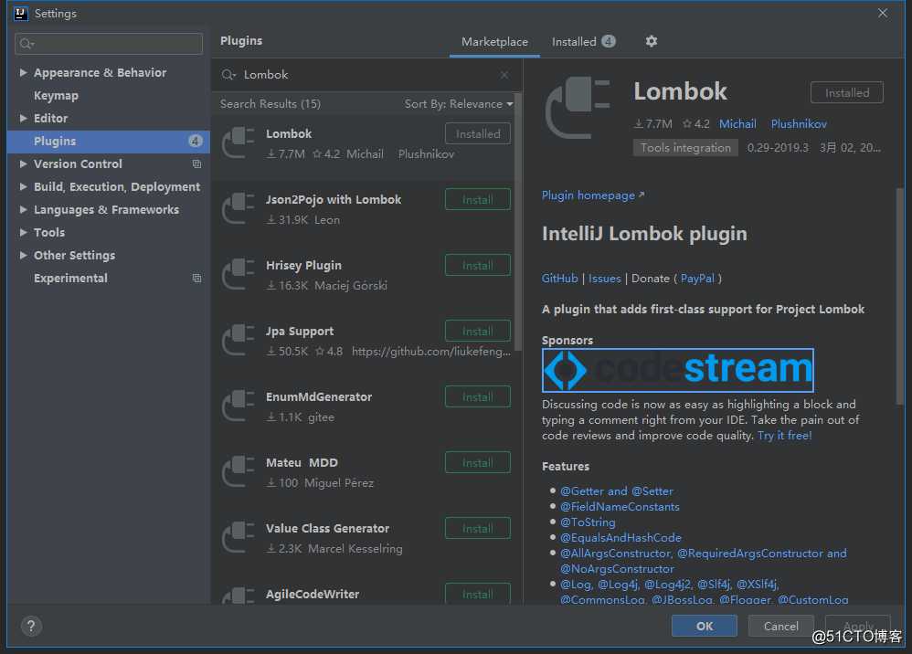
Task: Open the Sort By Relevance dropdown
Action: pyautogui.click(x=459, y=104)
